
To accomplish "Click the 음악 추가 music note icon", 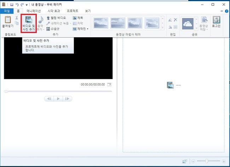I will click(40, 20).
